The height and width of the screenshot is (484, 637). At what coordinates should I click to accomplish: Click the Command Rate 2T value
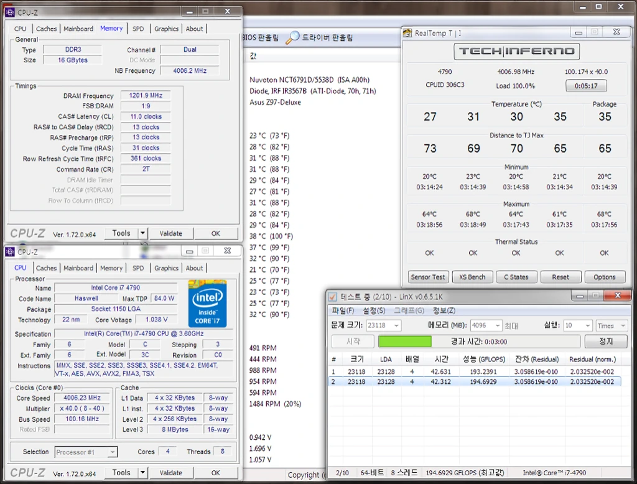coord(146,169)
